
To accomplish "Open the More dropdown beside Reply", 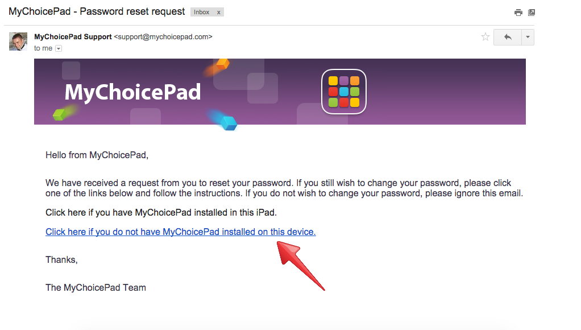I will point(528,38).
